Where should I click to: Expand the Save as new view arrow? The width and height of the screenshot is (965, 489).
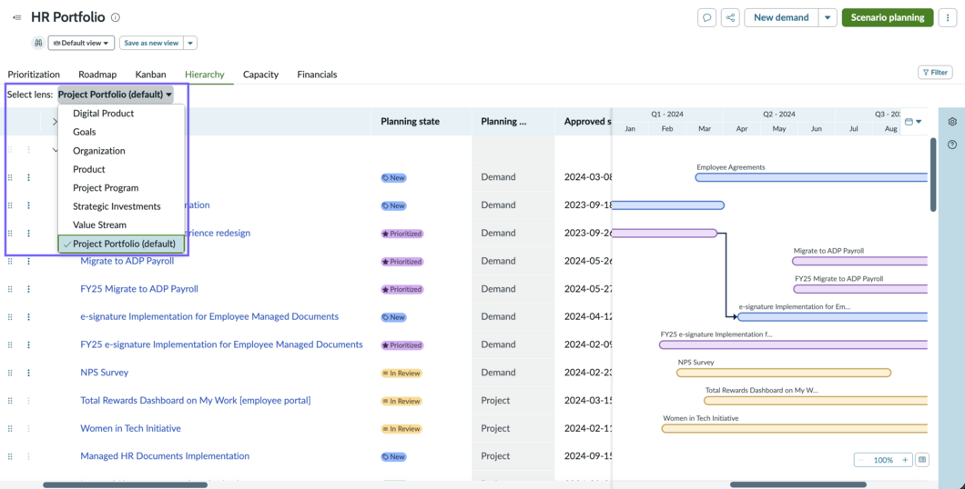point(190,43)
